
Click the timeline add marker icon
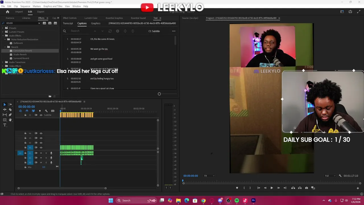[40, 111]
